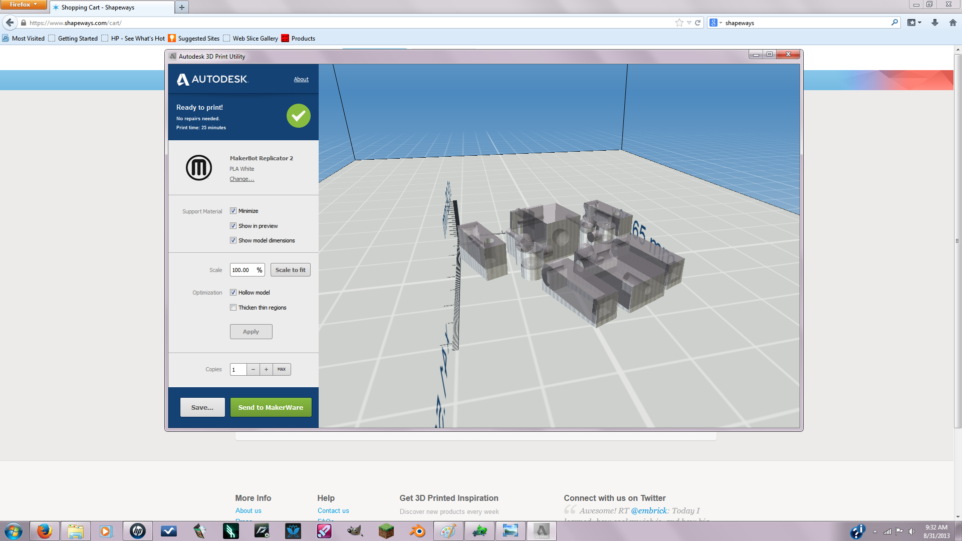This screenshot has width=962, height=541.
Task: Bookmark this page with the star icon
Action: [x=679, y=23]
